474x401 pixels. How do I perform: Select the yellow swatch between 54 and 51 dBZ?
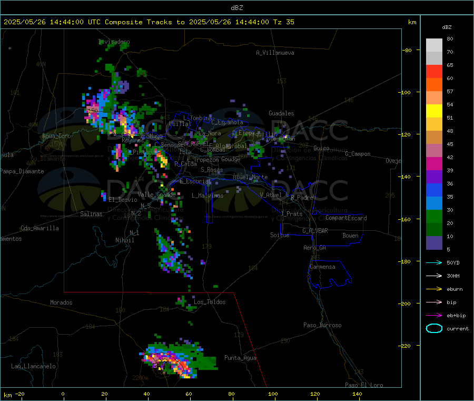pos(434,111)
